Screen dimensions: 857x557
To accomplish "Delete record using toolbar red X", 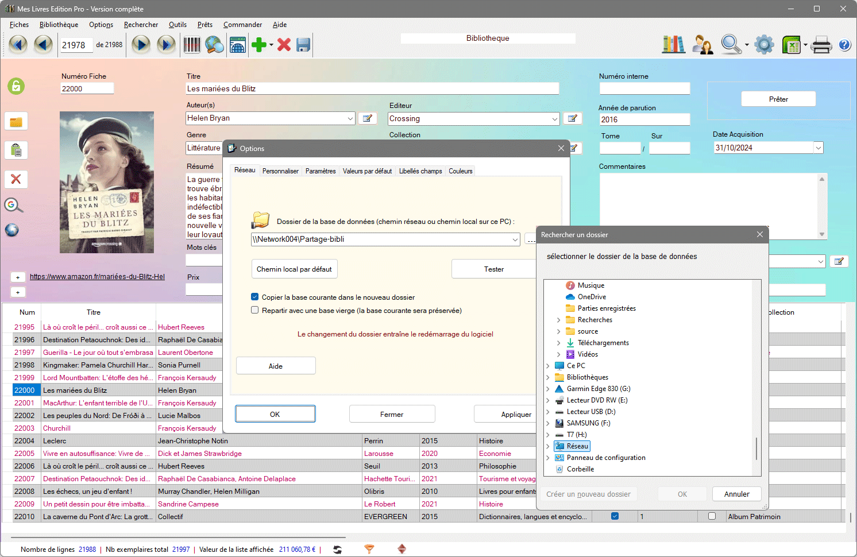I will [284, 44].
